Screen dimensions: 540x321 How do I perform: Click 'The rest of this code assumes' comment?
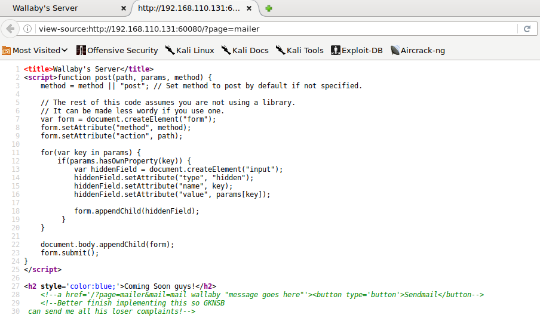pos(168,103)
